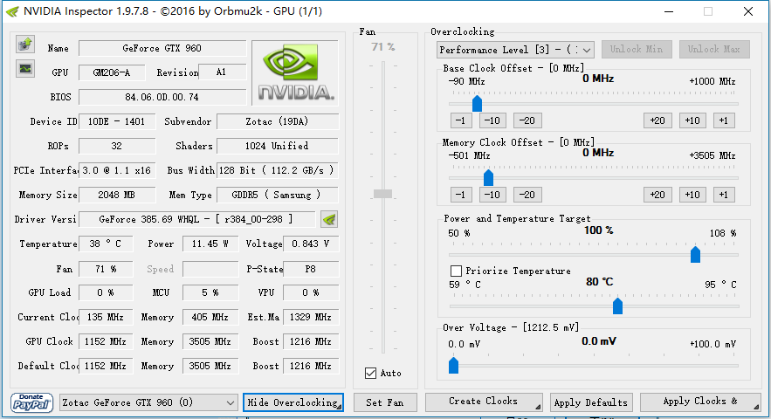Toggle the Auto fan checkbox
Screen dimensions: 771x419
tap(371, 374)
